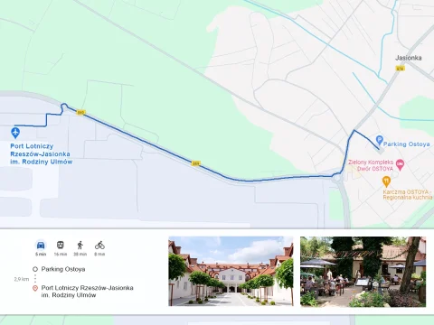Click the 5 min driving time
Viewport: 434px width, 325px height.
pyautogui.click(x=41, y=255)
